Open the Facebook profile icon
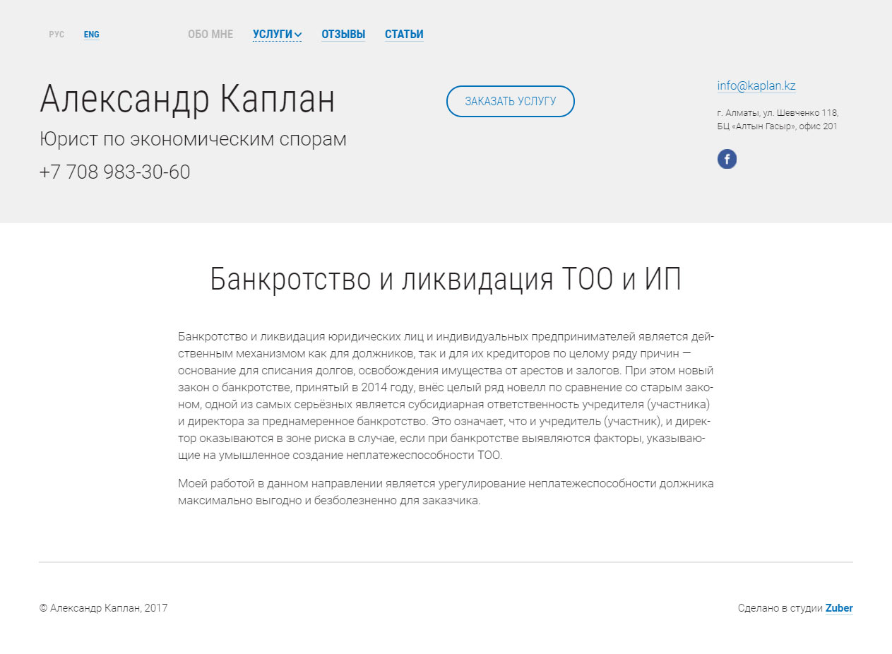The width and height of the screenshot is (892, 654). [727, 159]
